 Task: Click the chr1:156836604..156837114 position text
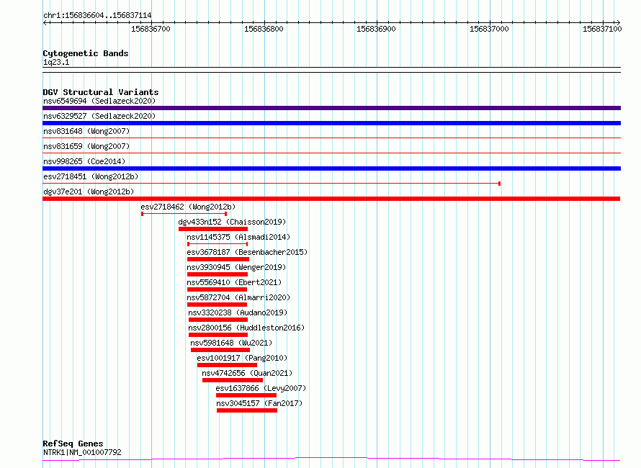[x=97, y=15]
